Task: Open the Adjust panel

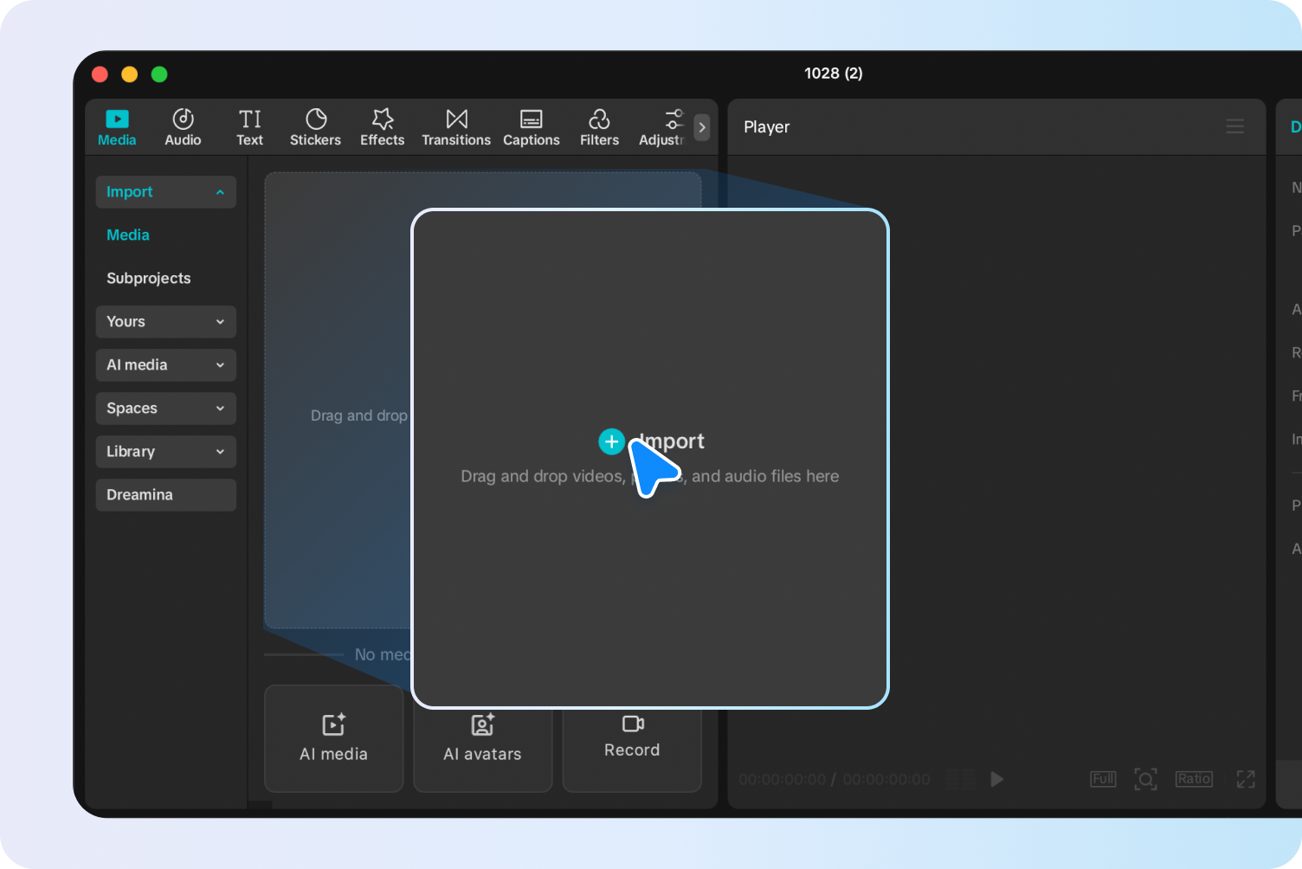Action: (x=667, y=126)
